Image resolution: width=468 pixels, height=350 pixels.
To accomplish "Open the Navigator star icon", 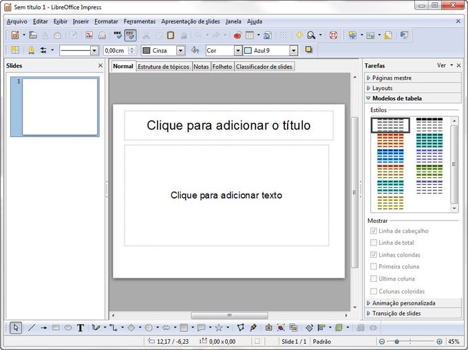I will click(299, 35).
